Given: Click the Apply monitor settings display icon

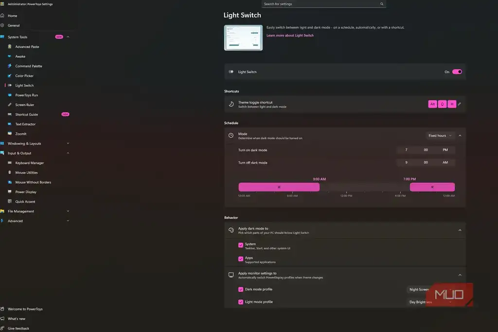Looking at the screenshot, I should pyautogui.click(x=231, y=275).
